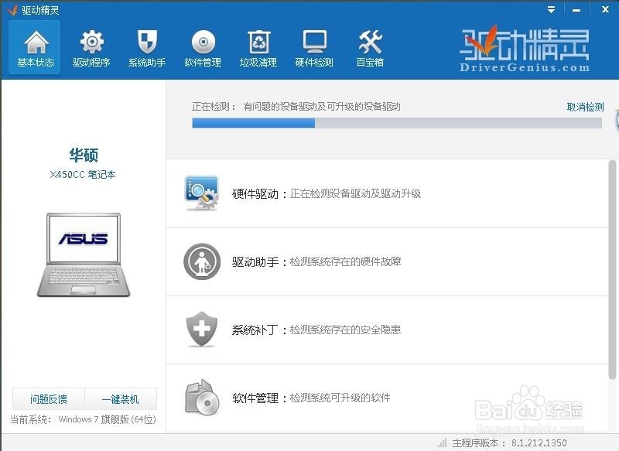Open the title bar dropdown menu arrow
619x451 pixels.
pyautogui.click(x=552, y=9)
